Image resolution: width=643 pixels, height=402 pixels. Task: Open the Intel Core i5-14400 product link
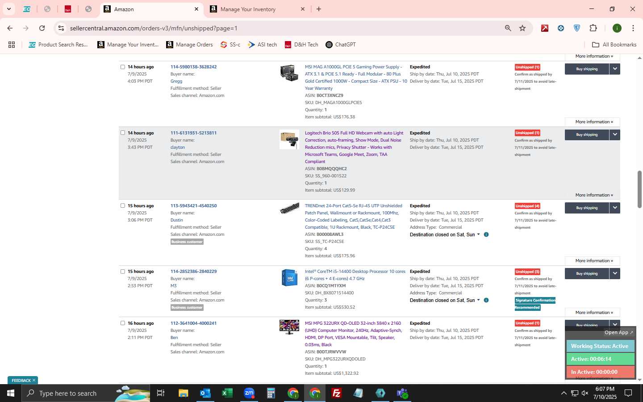click(x=355, y=275)
